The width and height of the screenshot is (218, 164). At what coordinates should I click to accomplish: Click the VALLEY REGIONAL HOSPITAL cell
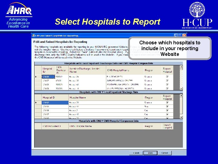click(x=125, y=88)
